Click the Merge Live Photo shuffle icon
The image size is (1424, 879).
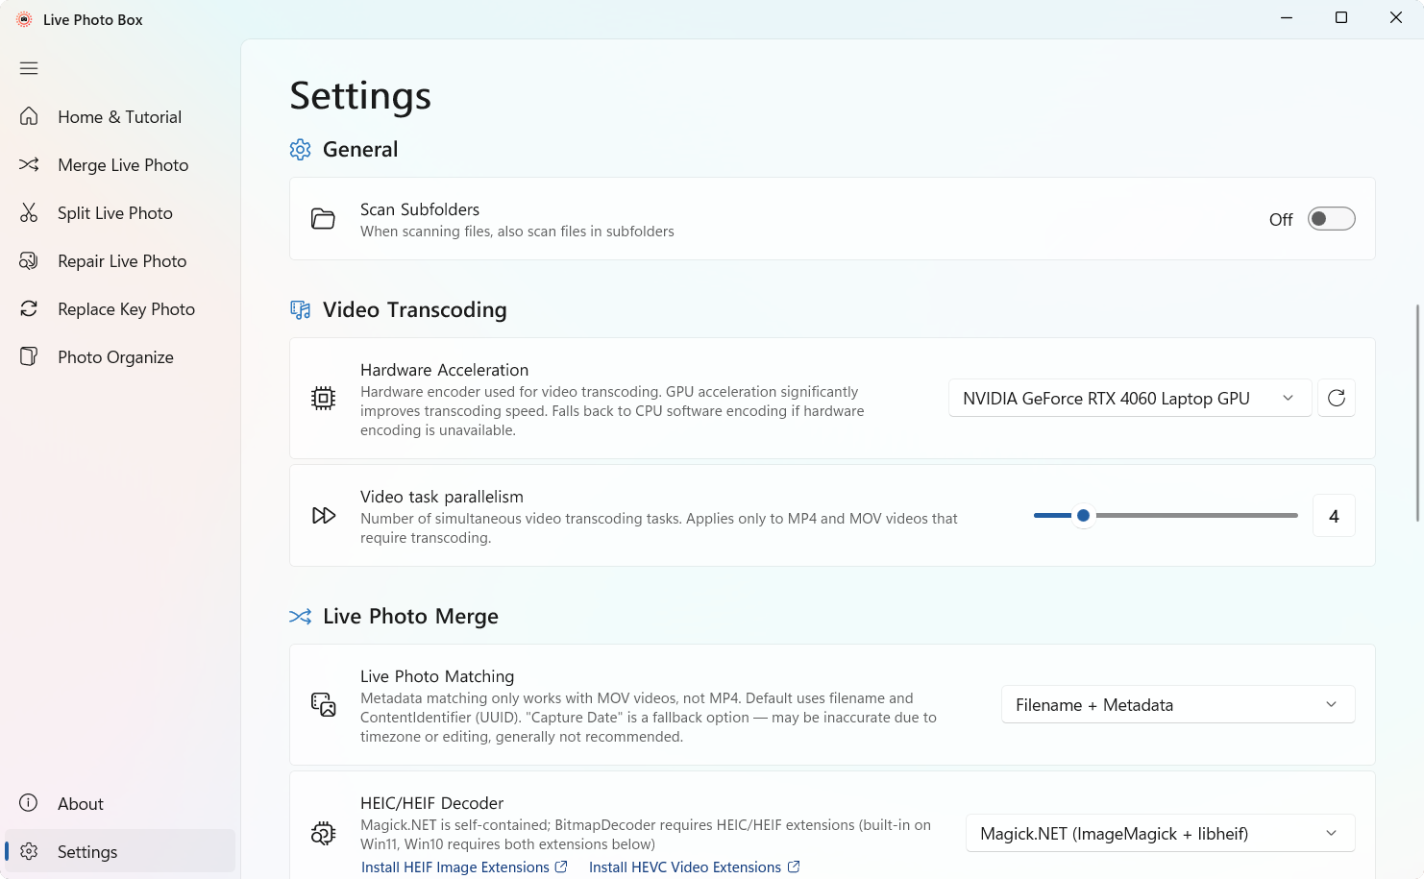pos(29,164)
